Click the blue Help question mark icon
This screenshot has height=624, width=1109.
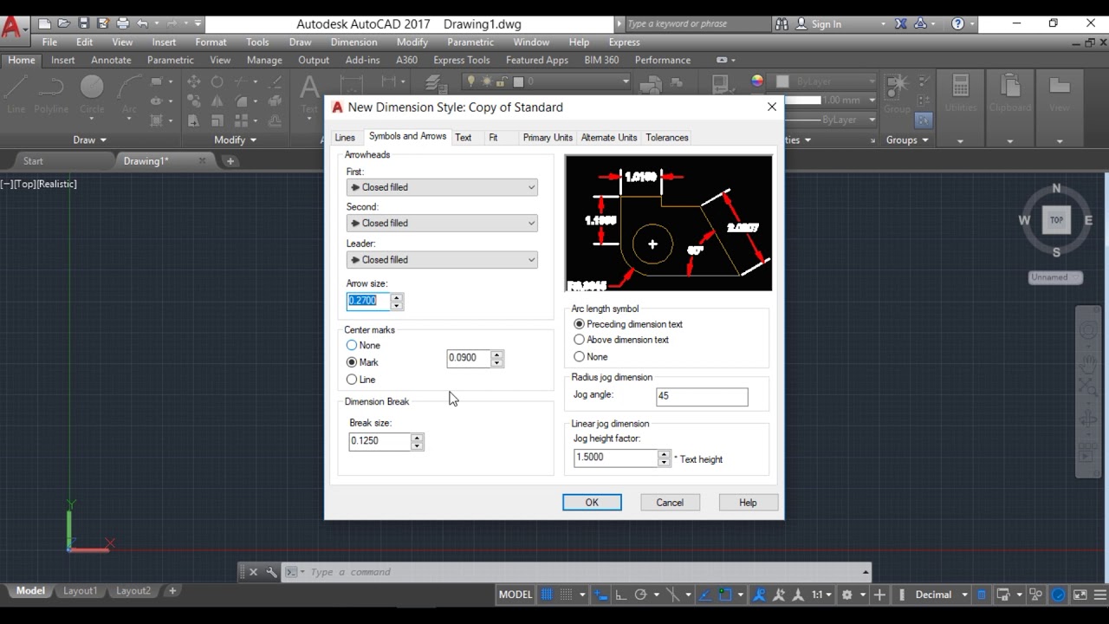[x=957, y=24]
